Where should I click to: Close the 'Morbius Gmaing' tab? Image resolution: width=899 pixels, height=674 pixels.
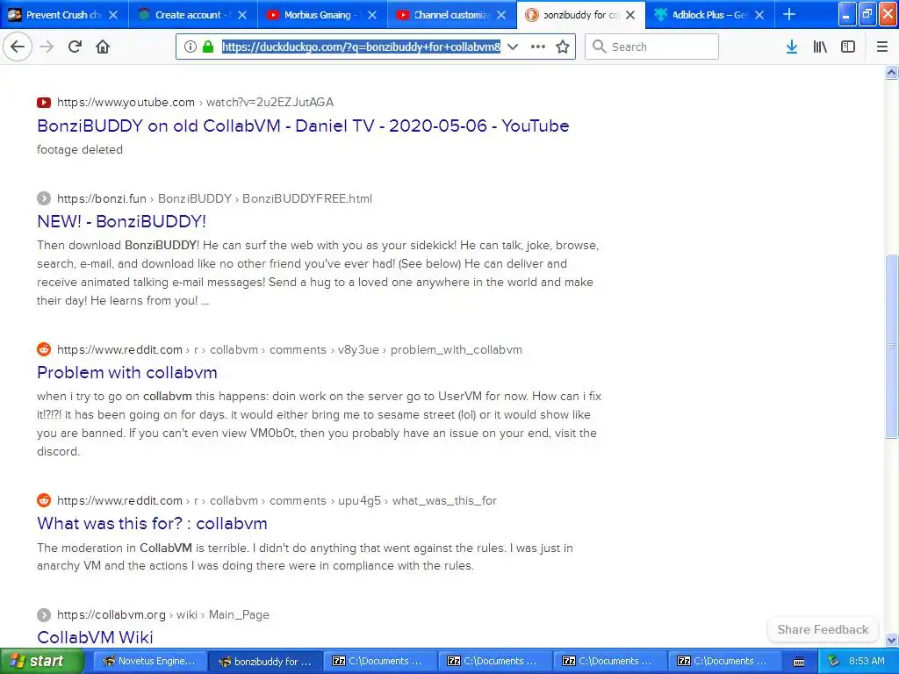click(372, 15)
